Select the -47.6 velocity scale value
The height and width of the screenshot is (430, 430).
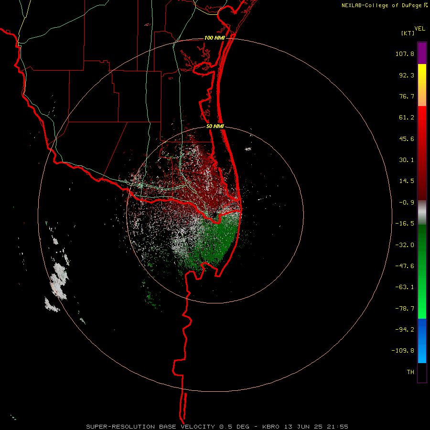pyautogui.click(x=405, y=266)
